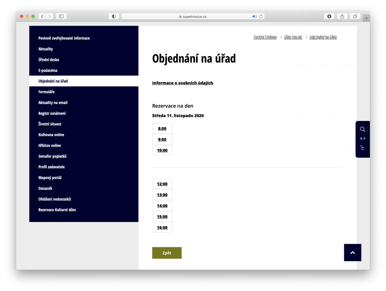Go back with the browser back arrow
This screenshot has width=386, height=291.
(42, 16)
